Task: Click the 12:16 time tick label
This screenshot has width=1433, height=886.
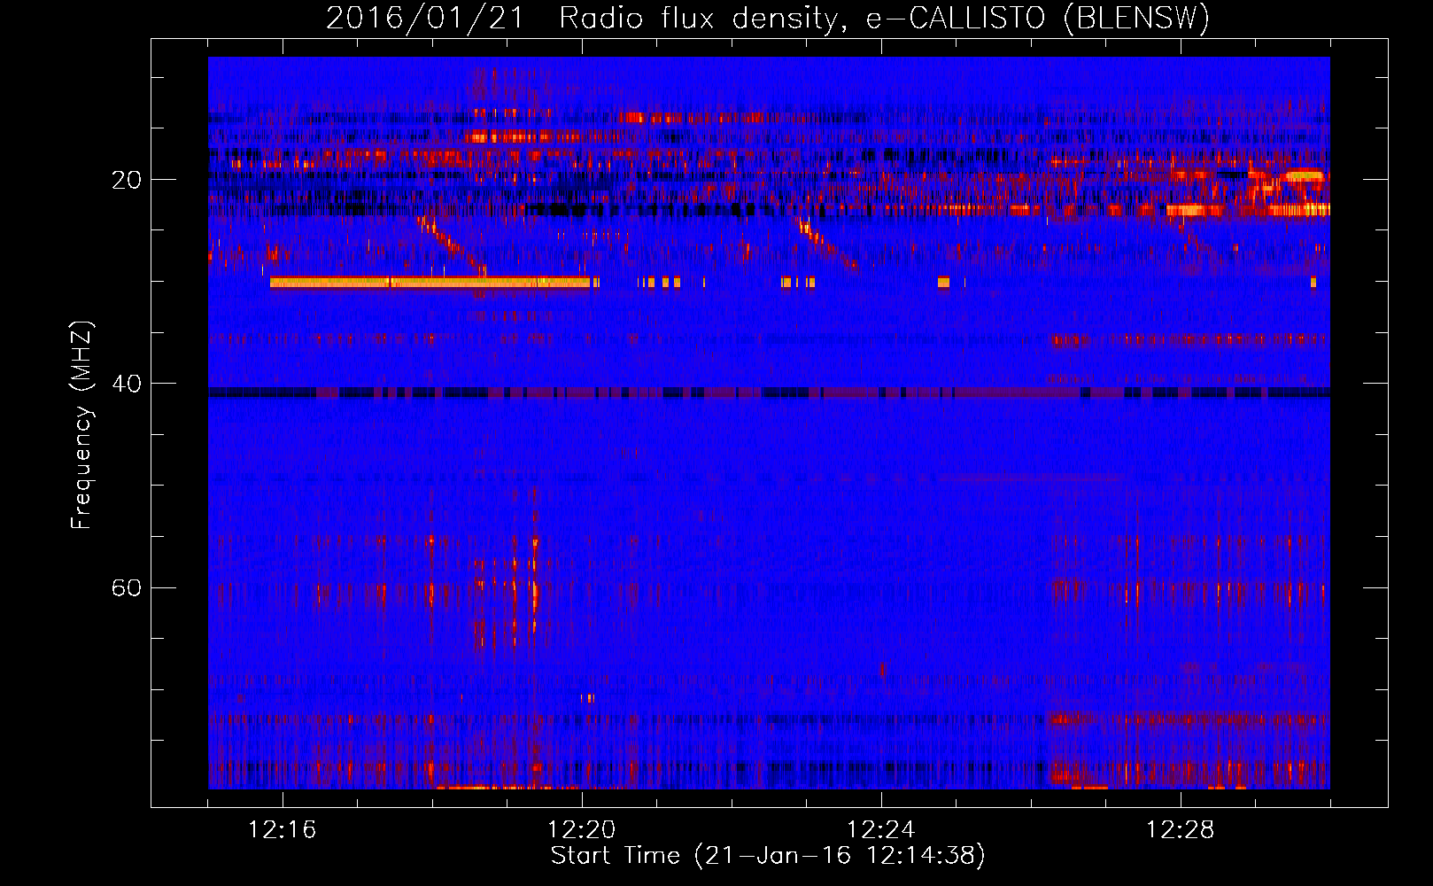Action: click(x=283, y=830)
